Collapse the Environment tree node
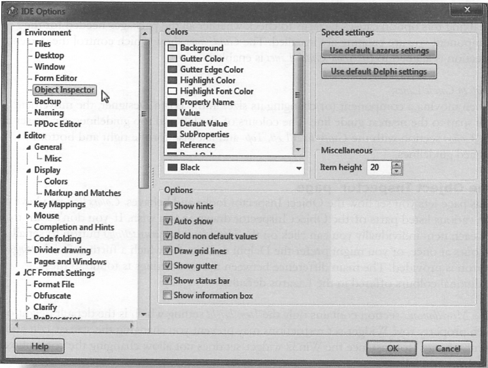This screenshot has height=368, width=488. pos(18,33)
